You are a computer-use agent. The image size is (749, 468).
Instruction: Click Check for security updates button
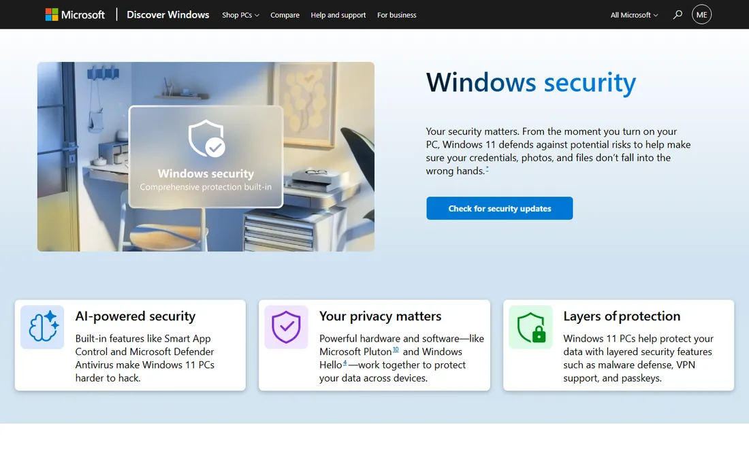pos(500,208)
